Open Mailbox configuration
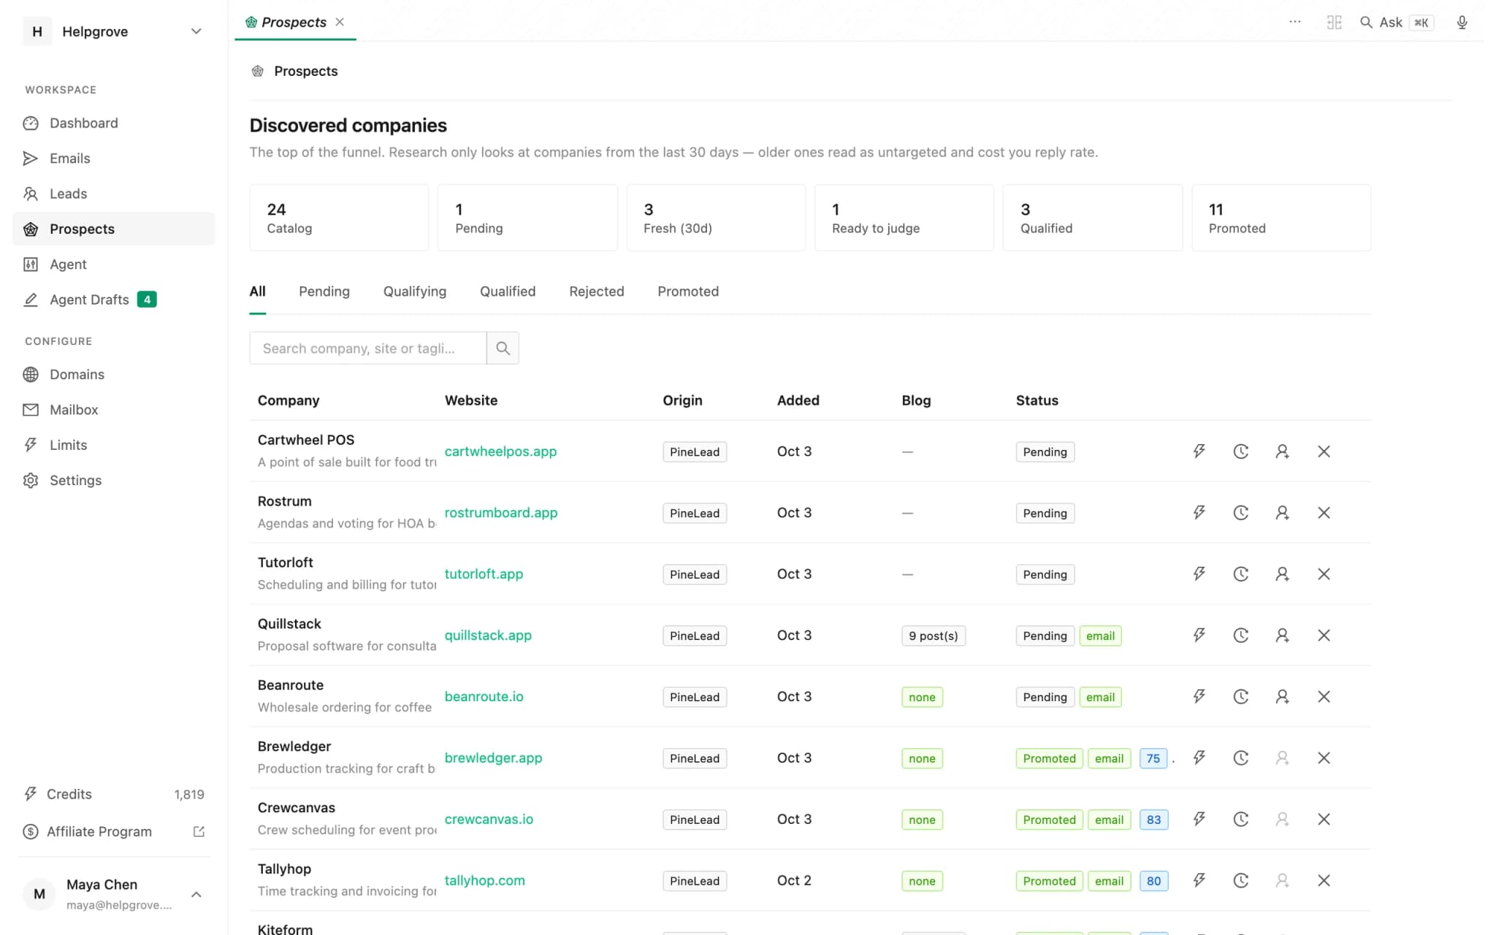This screenshot has width=1496, height=935. pos(113,410)
